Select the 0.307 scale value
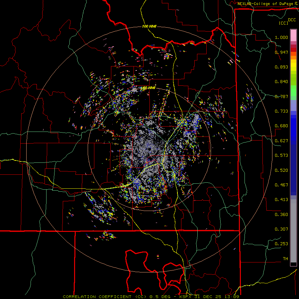This screenshot has width=299, height=299. point(281,229)
